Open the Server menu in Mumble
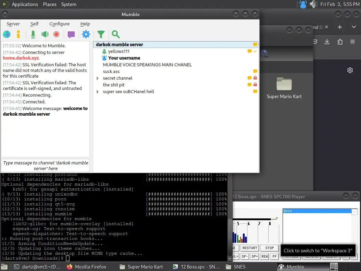This screenshot has height=271, width=361. 13,24
